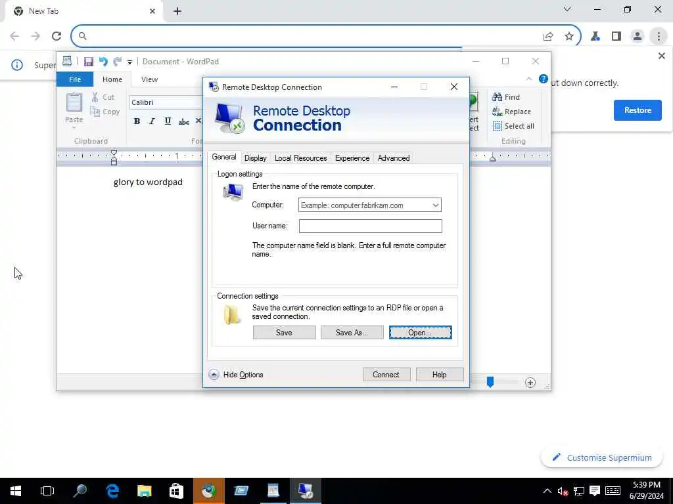Click the browser back arrow
Viewport: 673px width, 504px height.
(x=14, y=36)
